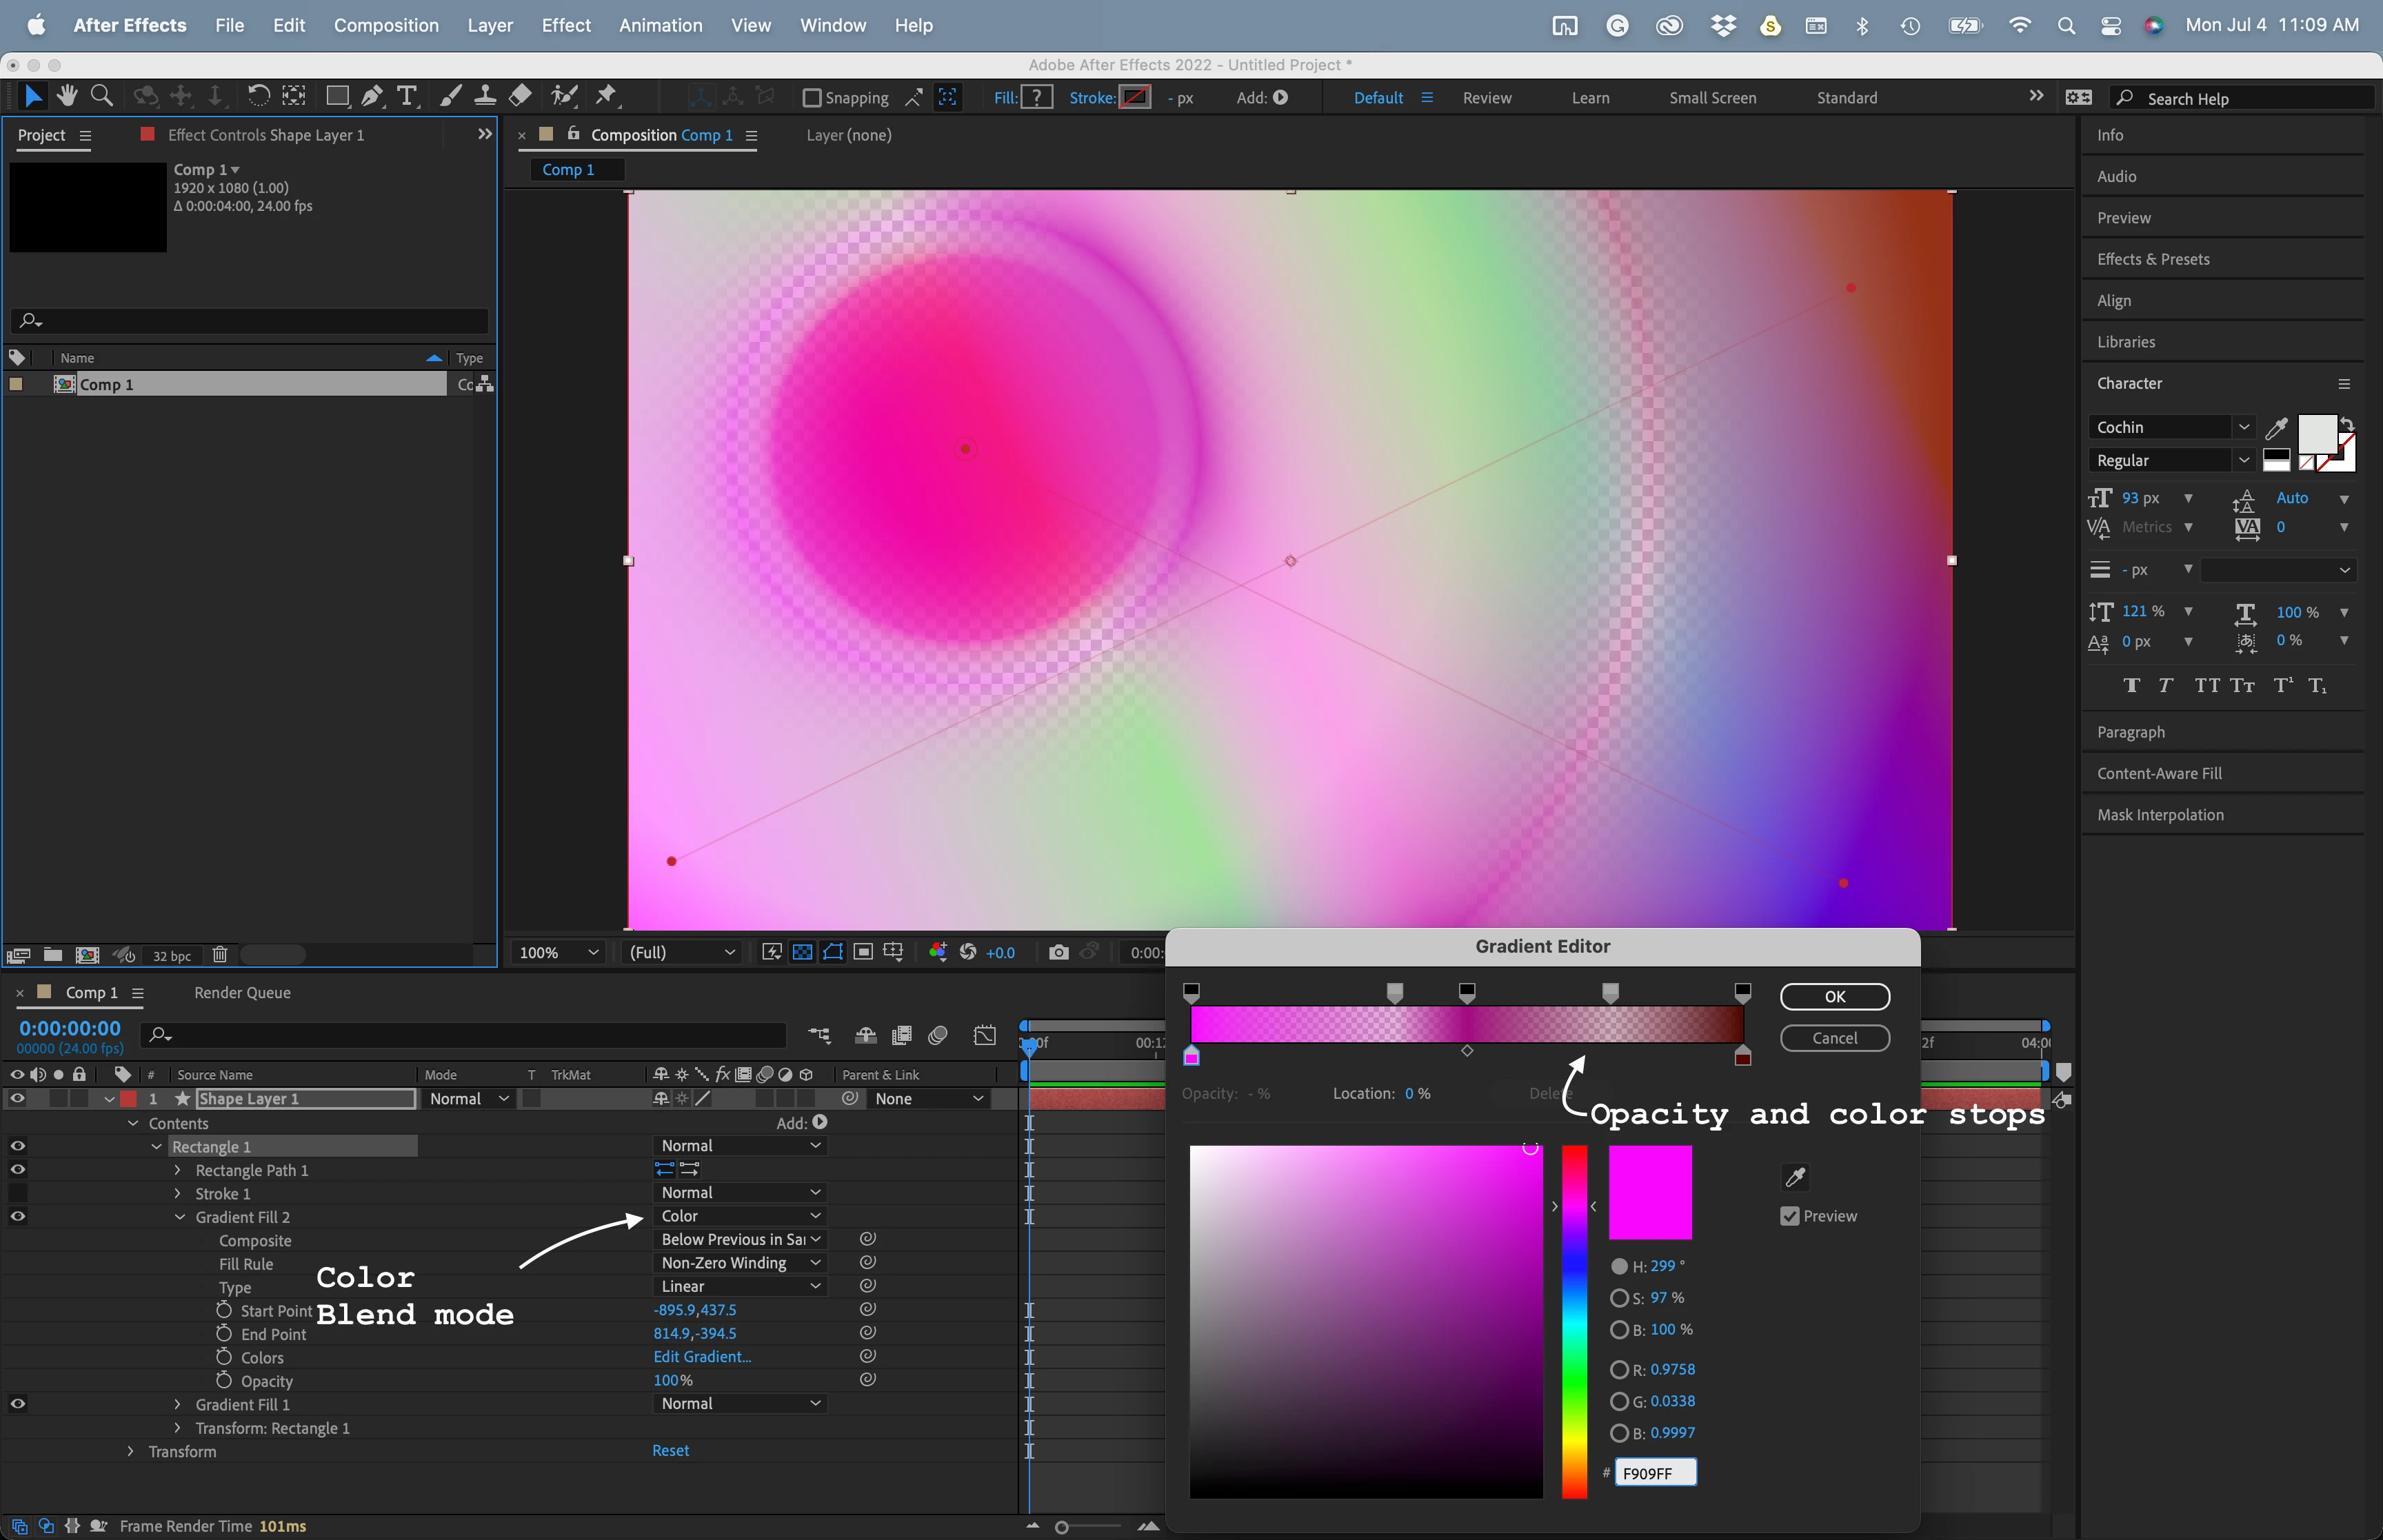
Task: Delete selected project item with trash icon
Action: pos(220,955)
